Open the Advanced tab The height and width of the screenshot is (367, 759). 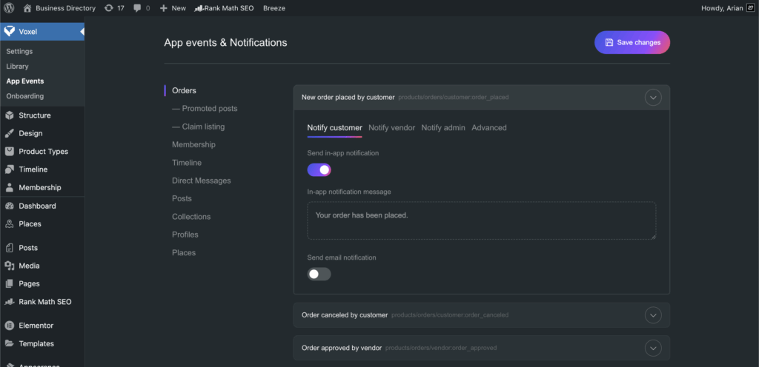pyautogui.click(x=489, y=128)
